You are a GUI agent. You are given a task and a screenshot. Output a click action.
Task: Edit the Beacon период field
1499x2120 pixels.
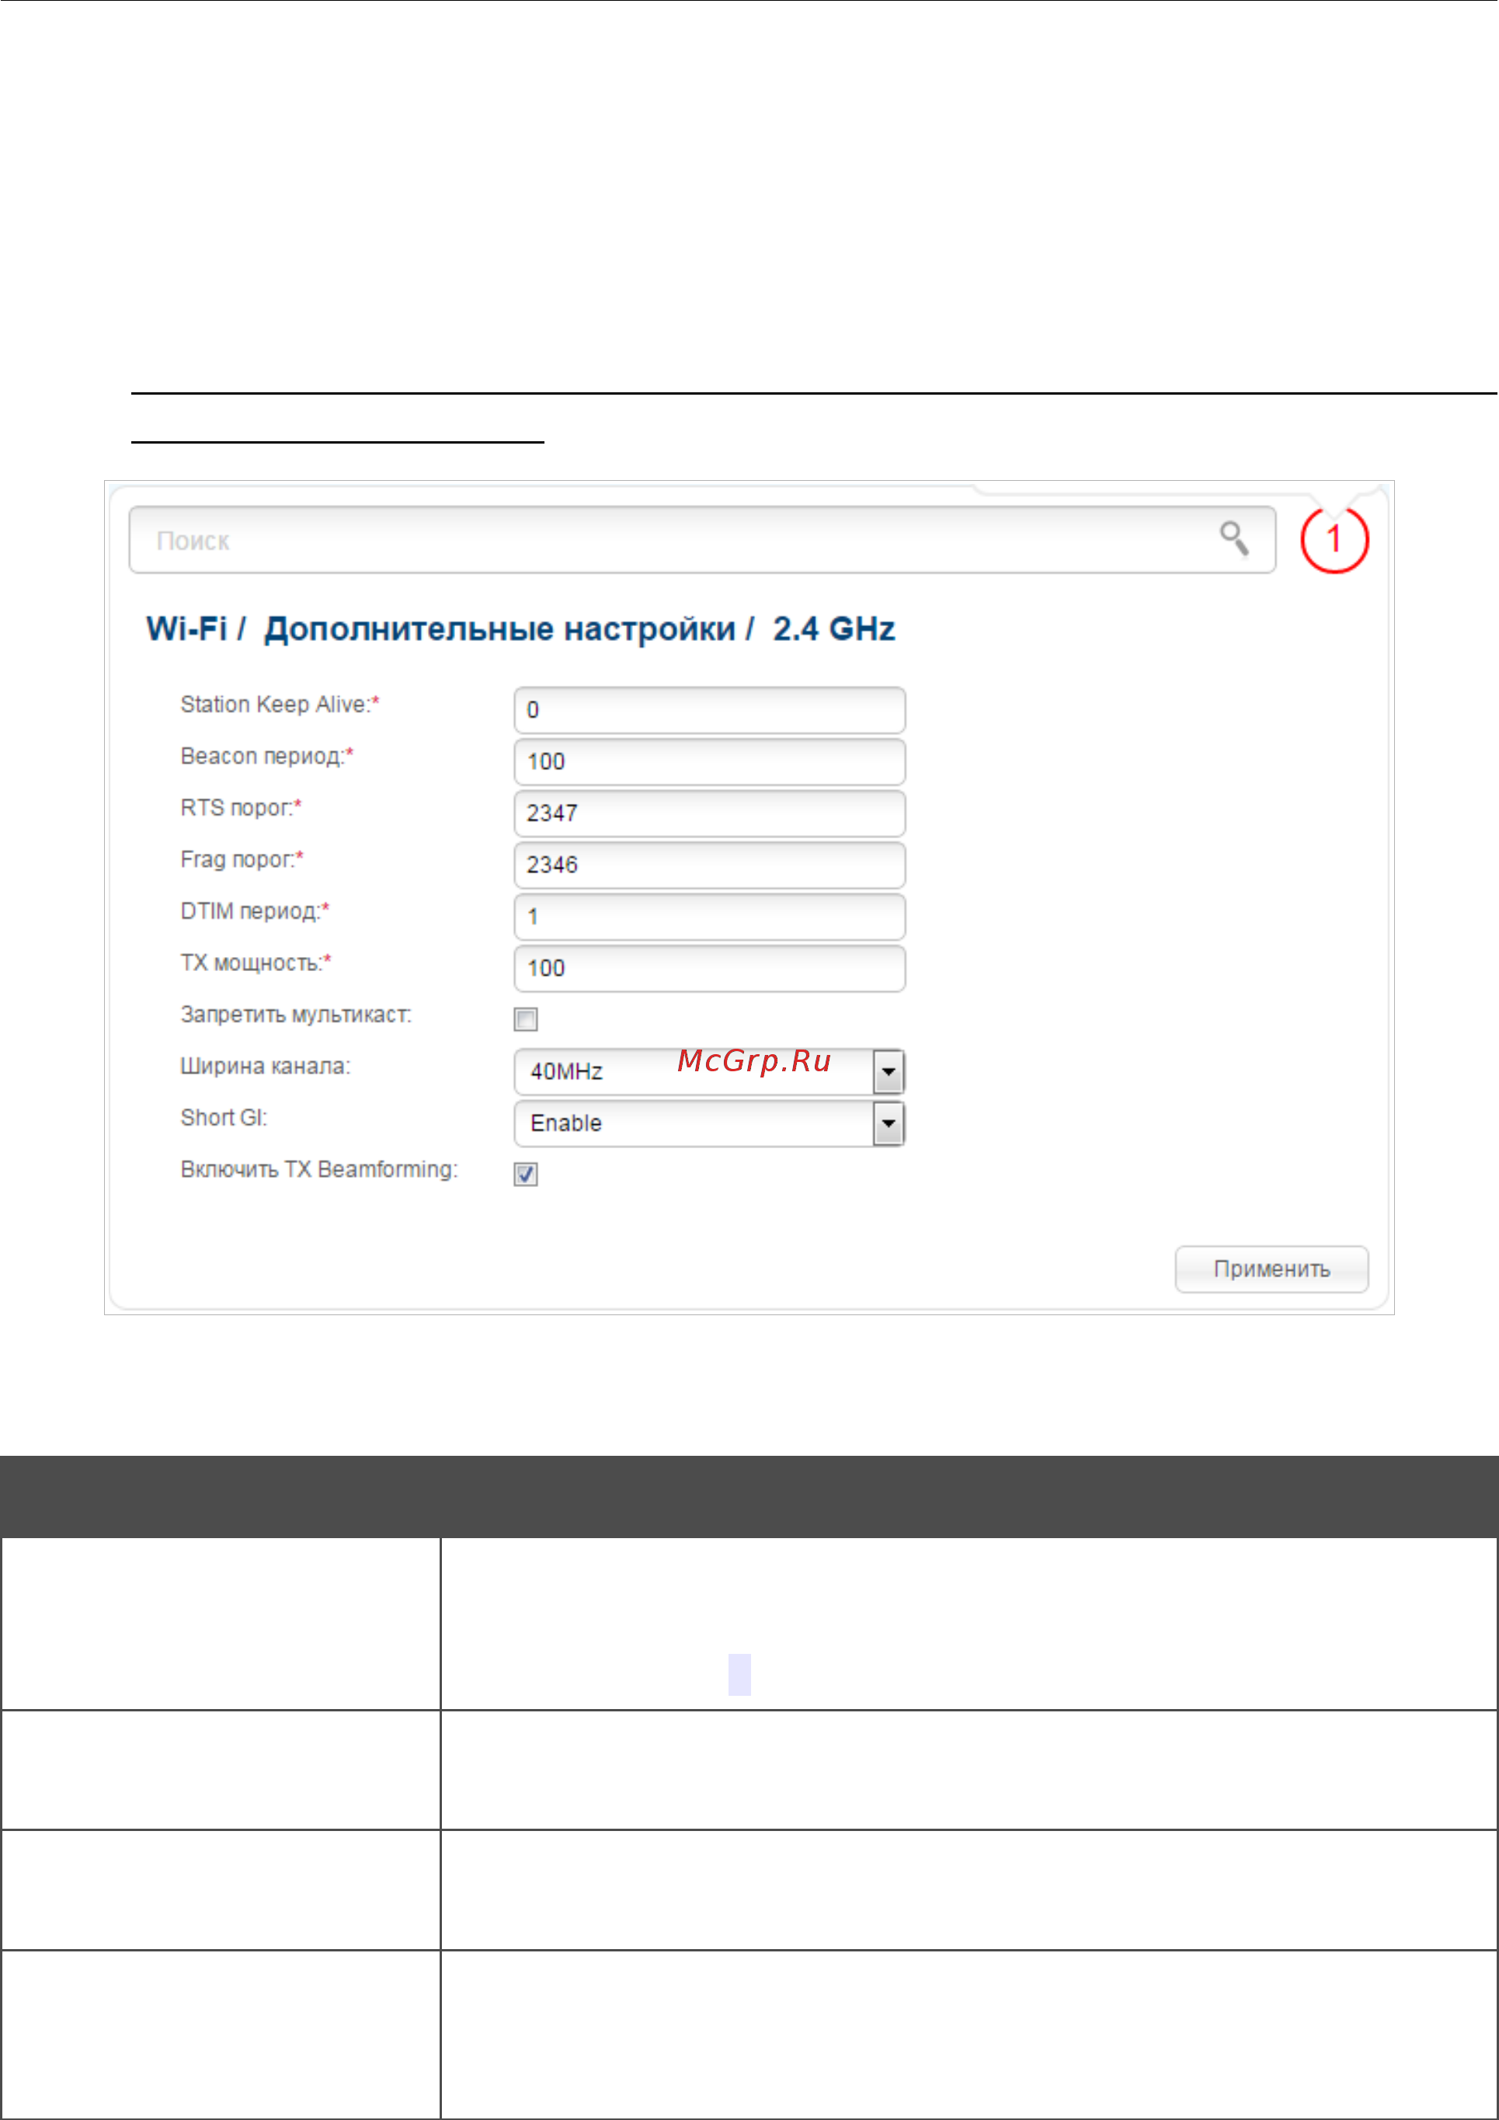pos(709,762)
